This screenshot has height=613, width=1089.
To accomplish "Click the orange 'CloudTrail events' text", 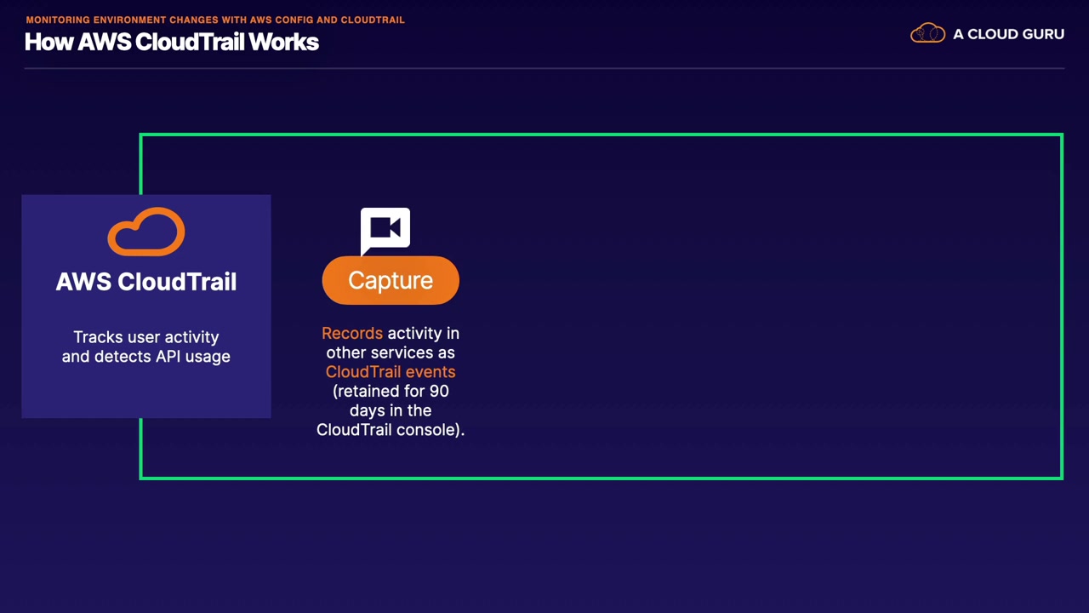I will pos(391,372).
